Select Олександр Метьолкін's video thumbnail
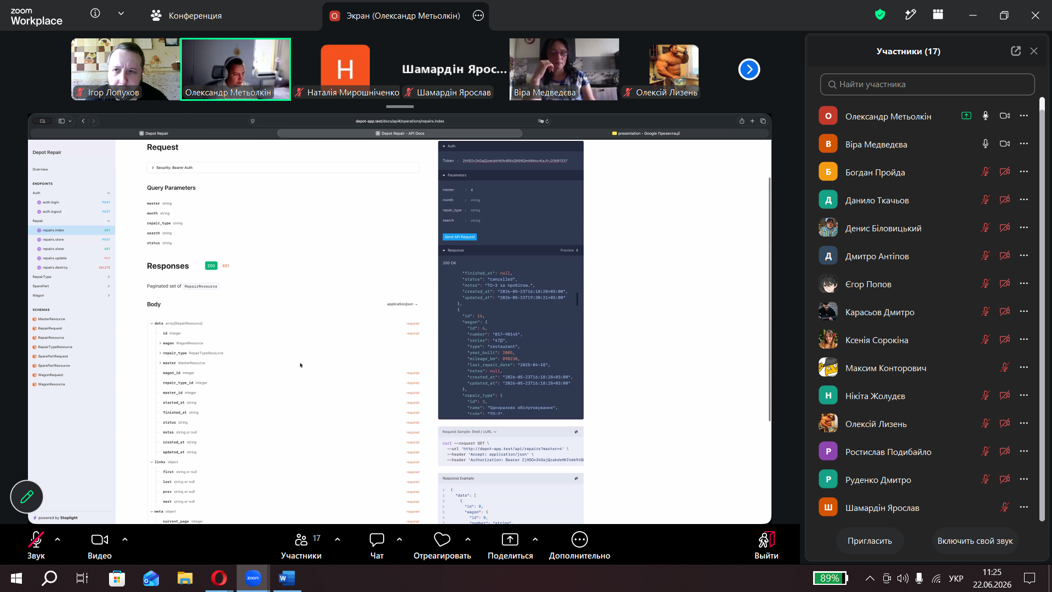Screen dimensions: 1052x592 pos(236,69)
